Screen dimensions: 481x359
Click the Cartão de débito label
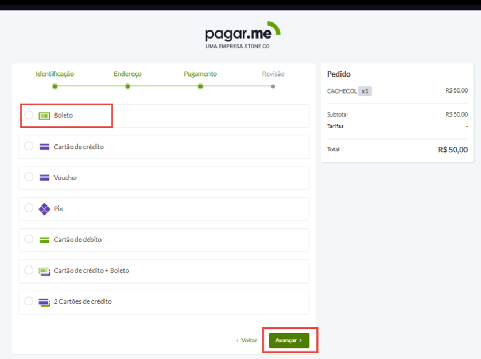[x=77, y=240]
